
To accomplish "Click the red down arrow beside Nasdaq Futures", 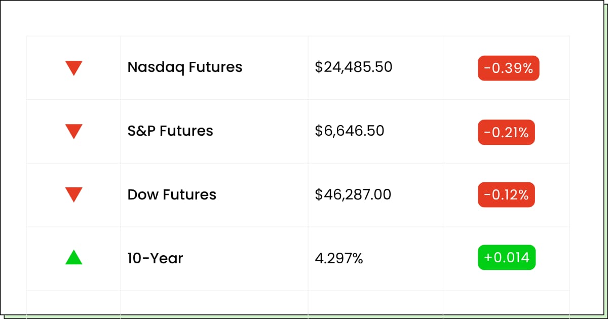I will click(74, 68).
